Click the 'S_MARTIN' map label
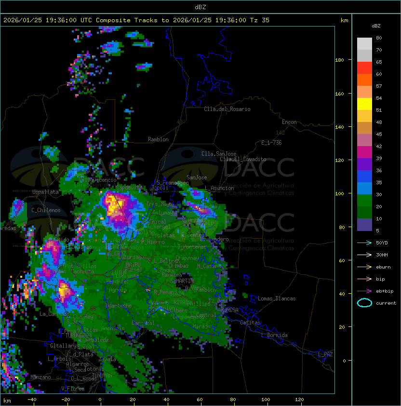This screenshot has width=401, height=406. pos(182,281)
